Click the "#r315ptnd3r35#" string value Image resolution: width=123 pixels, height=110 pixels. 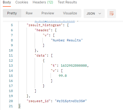click(71, 101)
